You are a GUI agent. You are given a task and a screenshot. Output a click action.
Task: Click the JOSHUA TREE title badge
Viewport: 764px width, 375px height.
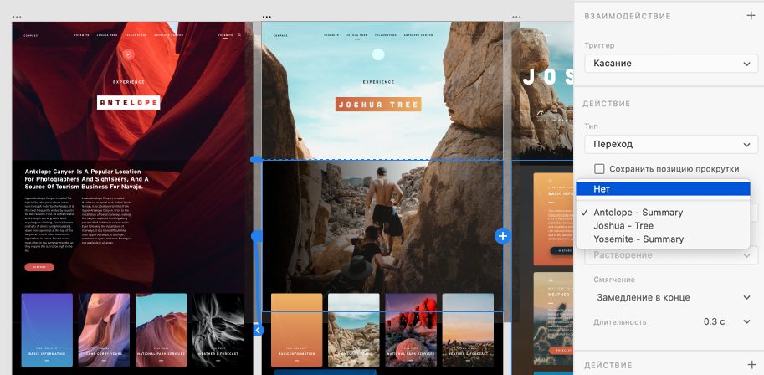click(x=378, y=105)
